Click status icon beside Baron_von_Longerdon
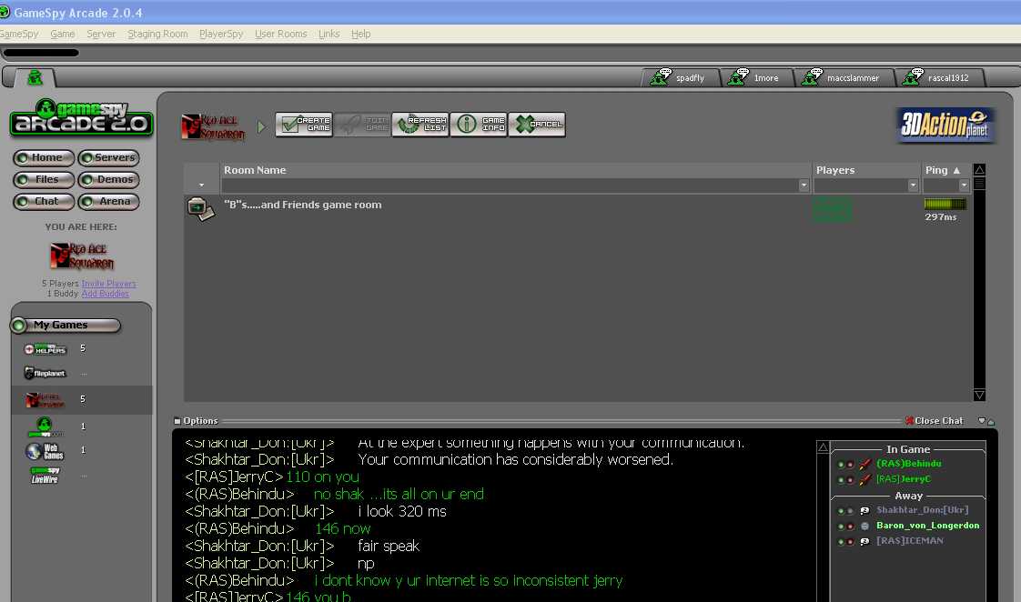 tap(864, 526)
